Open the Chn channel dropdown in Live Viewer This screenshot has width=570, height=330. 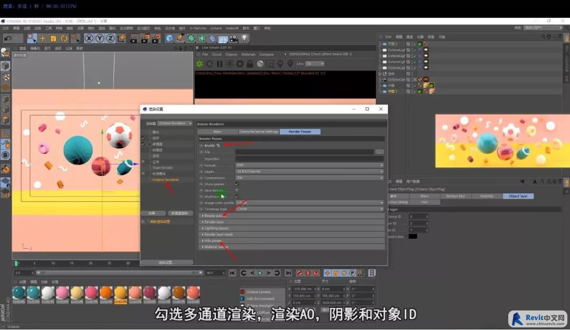pyautogui.click(x=315, y=64)
